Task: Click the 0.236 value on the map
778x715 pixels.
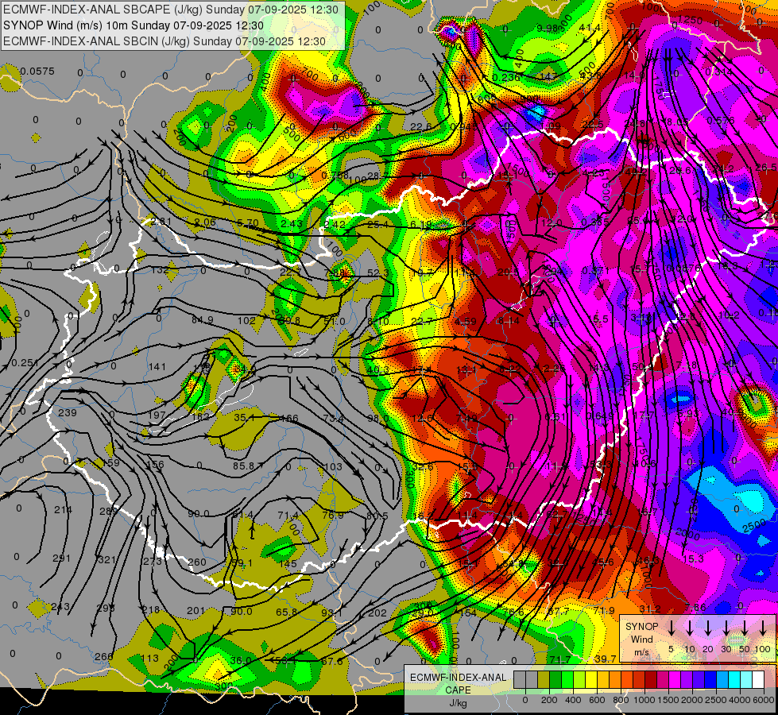Action: tap(506, 77)
